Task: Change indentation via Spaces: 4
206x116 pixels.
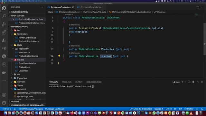Action: [x=159, y=109]
